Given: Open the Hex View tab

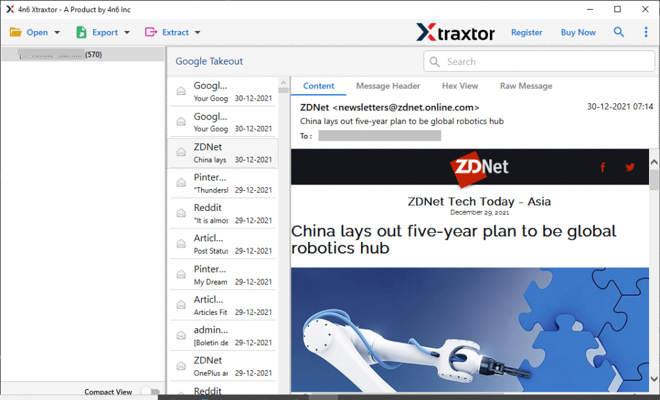Looking at the screenshot, I should (460, 85).
